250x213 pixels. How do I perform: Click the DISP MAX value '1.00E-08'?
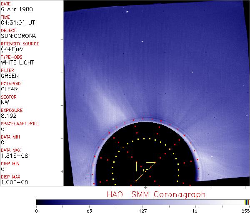point(12,182)
